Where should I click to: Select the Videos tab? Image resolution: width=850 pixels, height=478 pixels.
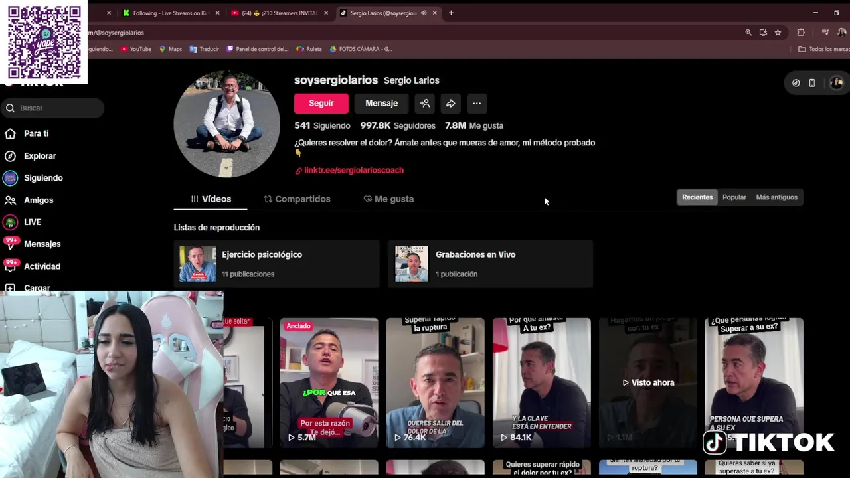(x=211, y=199)
